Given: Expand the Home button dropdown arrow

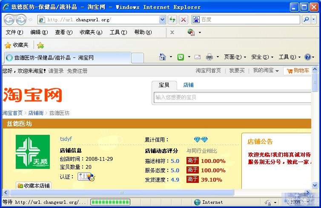Looking at the screenshot, I should [171, 57].
